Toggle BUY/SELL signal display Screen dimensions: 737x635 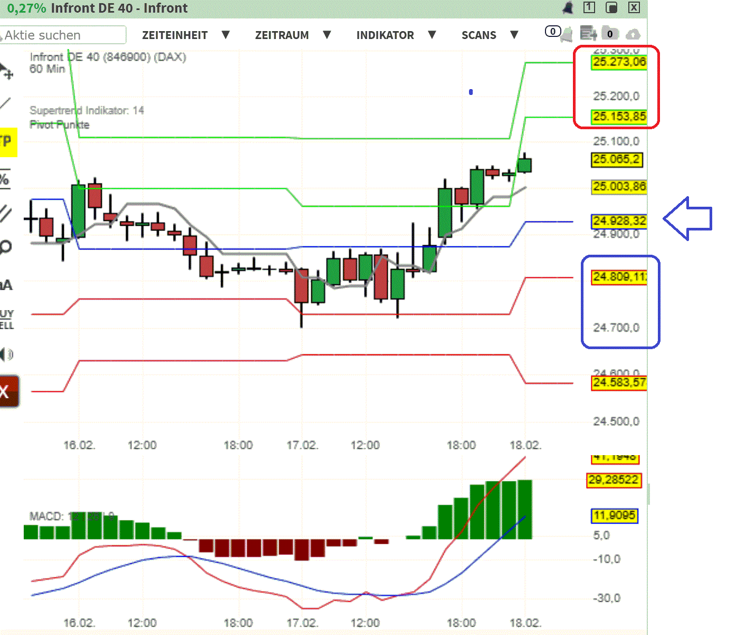(6, 319)
